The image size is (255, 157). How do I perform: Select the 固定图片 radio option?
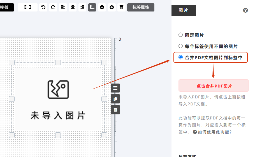click(x=181, y=35)
